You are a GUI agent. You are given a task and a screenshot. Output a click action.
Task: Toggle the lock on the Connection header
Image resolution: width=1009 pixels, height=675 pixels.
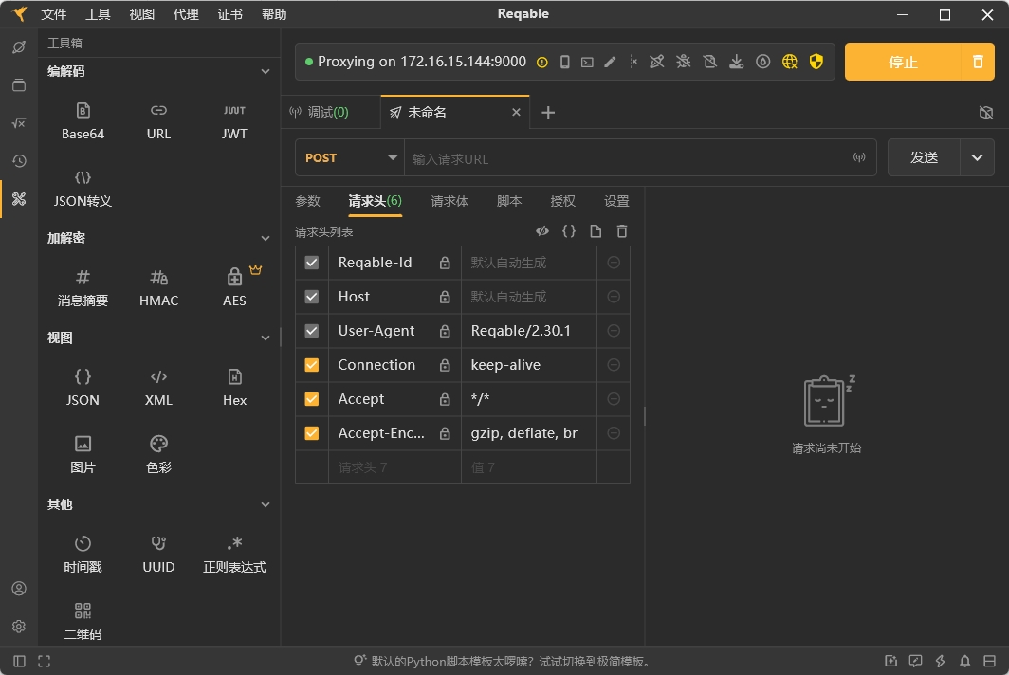445,365
